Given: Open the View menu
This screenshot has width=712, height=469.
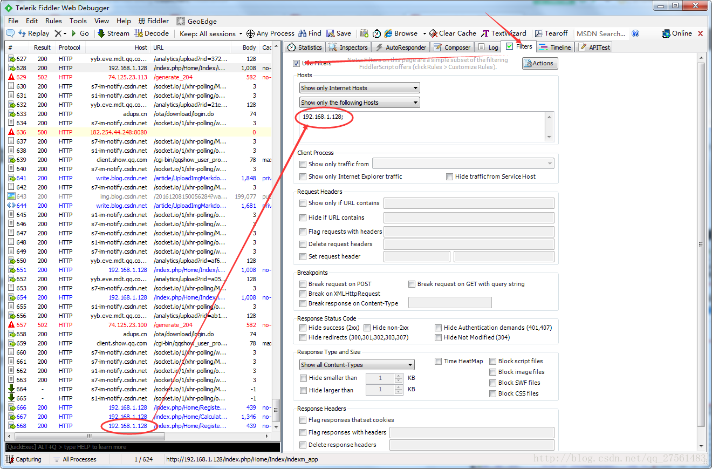Looking at the screenshot, I should tap(102, 21).
